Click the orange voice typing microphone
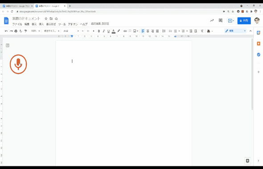Viewport: 263px width, 169px height. [18, 64]
